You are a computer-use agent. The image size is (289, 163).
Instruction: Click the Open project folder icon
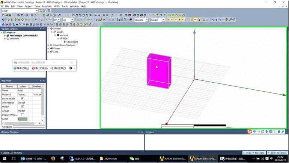(x=7, y=15)
